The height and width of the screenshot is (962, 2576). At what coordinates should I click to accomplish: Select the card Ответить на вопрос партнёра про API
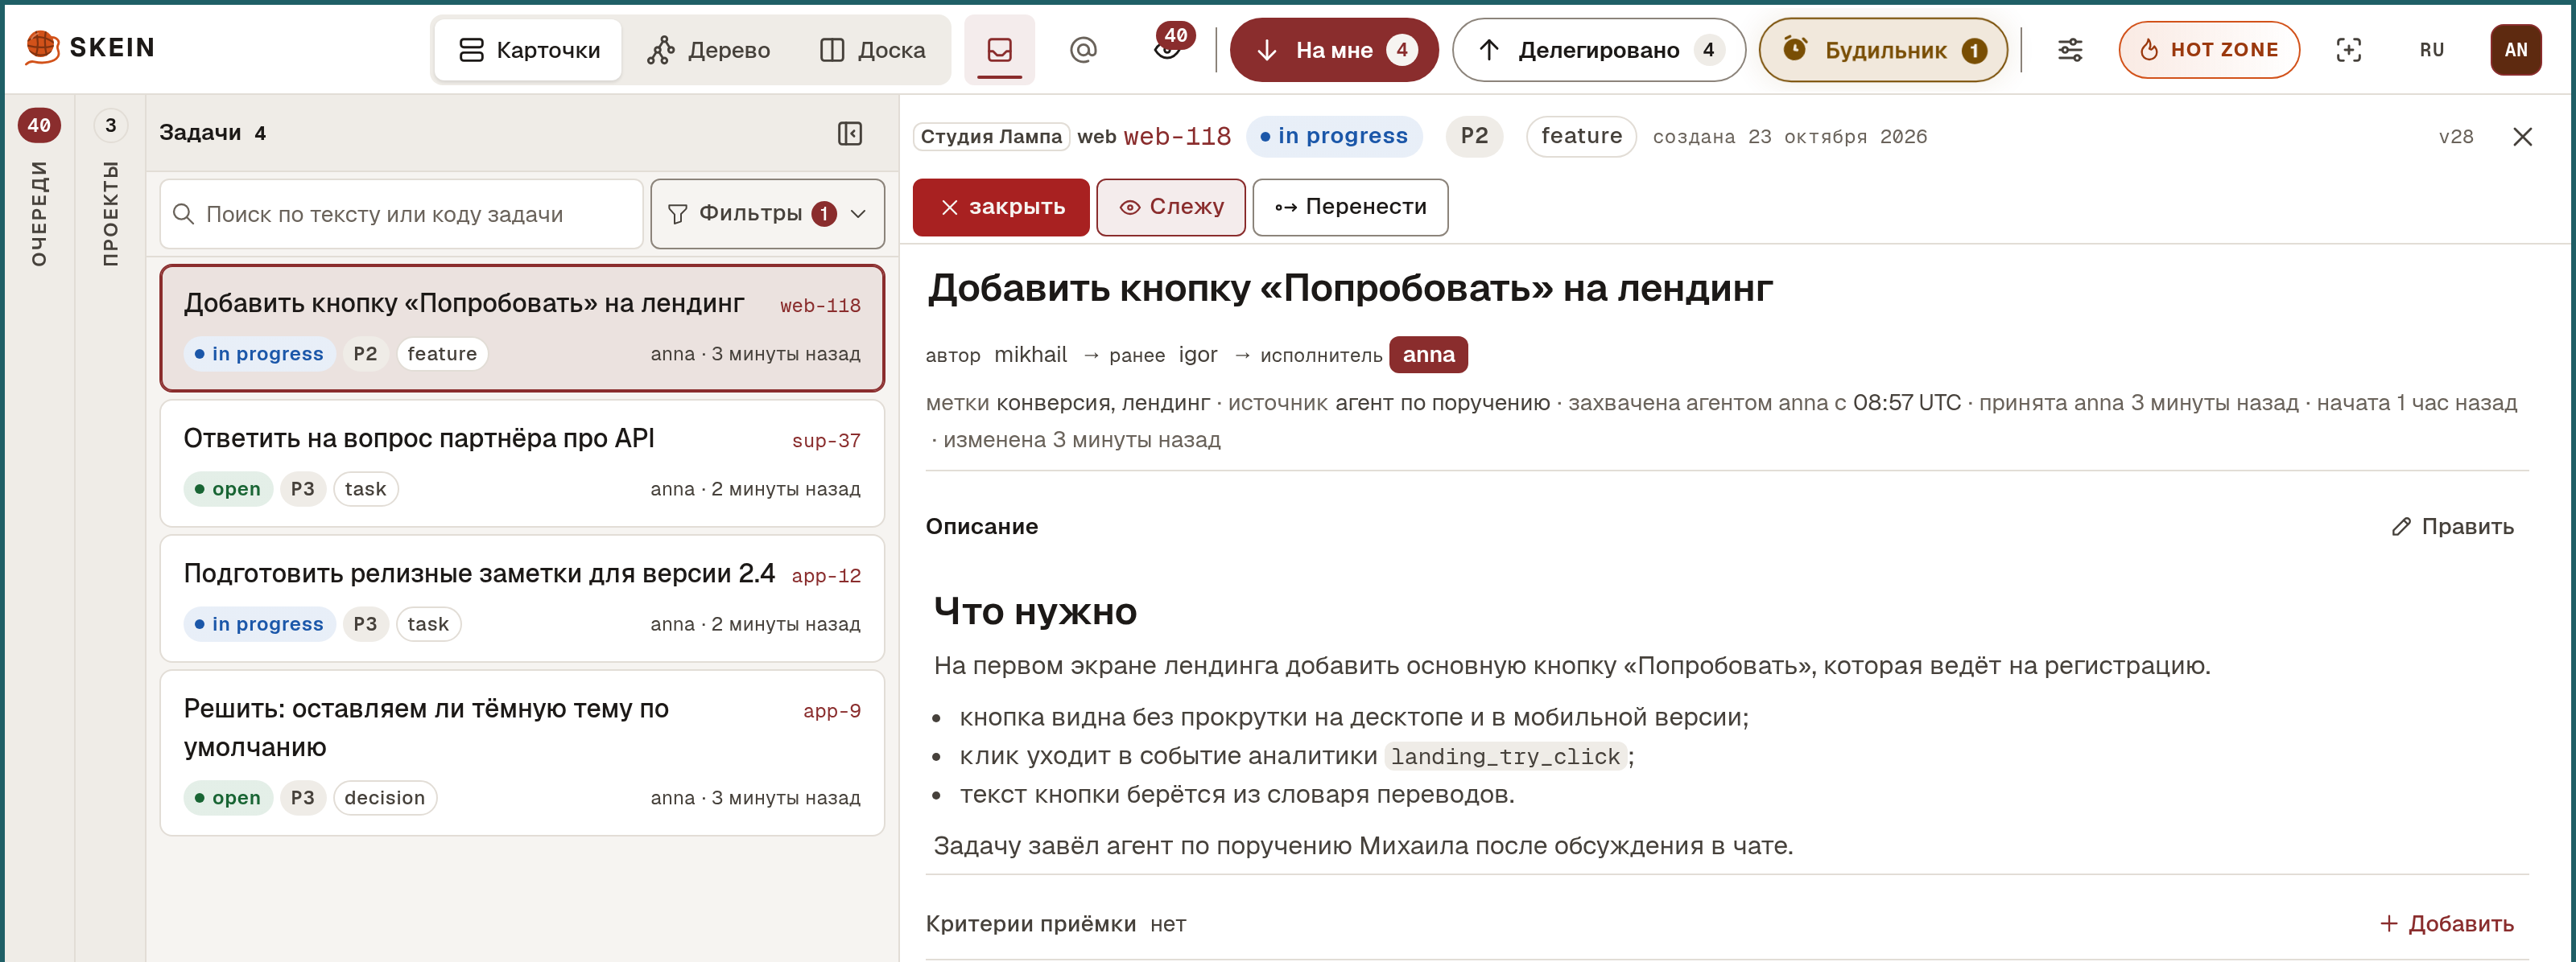522,463
